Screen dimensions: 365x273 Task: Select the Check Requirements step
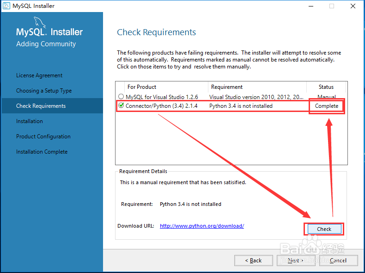(52, 106)
